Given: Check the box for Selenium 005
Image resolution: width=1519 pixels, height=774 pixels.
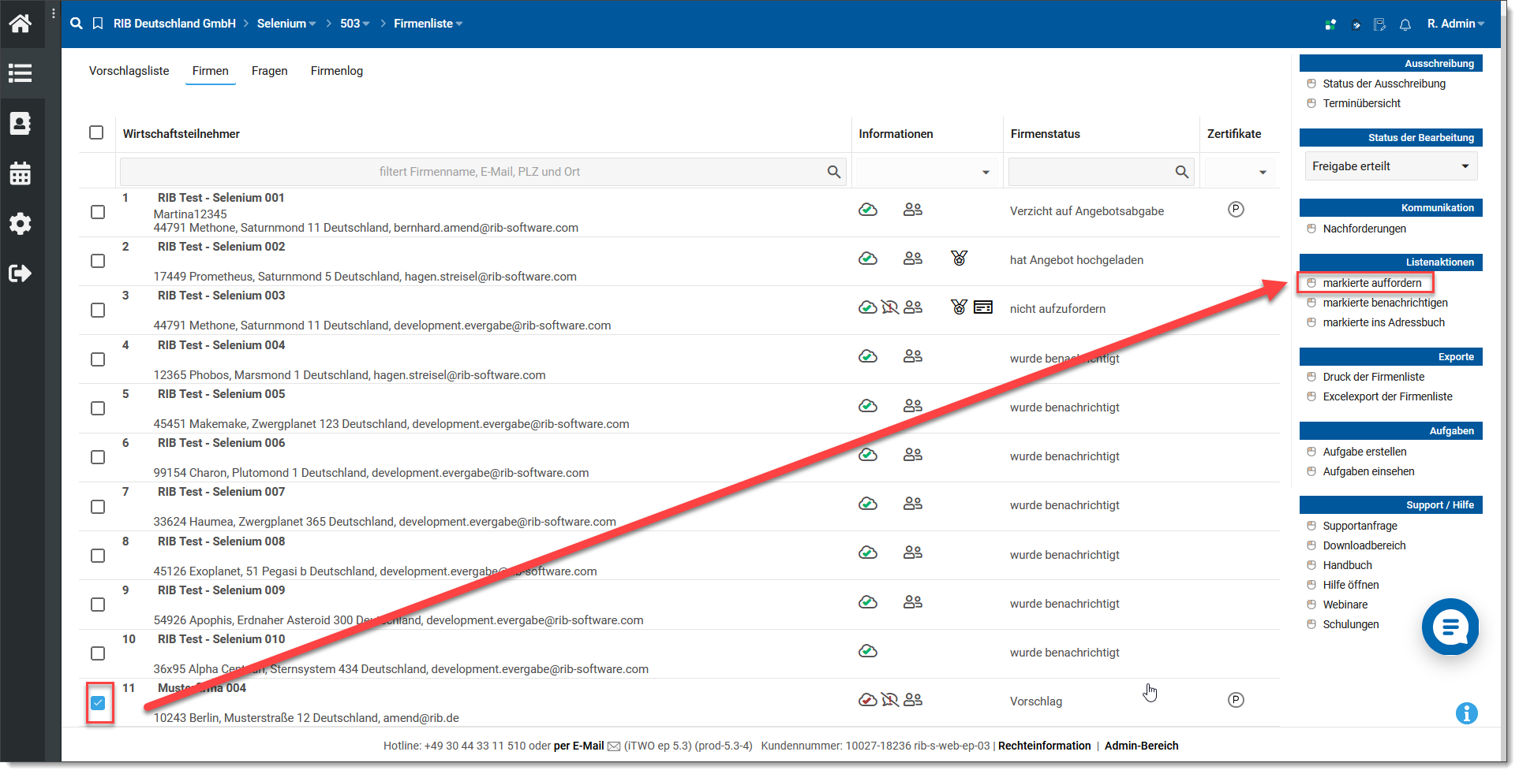Looking at the screenshot, I should click(98, 408).
